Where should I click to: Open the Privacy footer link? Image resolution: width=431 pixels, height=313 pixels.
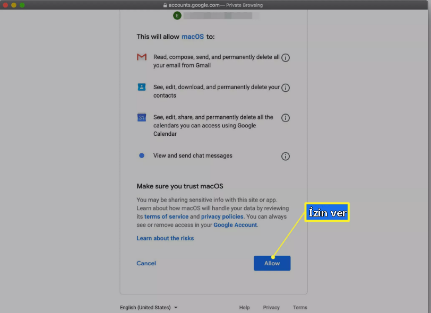[271, 307]
